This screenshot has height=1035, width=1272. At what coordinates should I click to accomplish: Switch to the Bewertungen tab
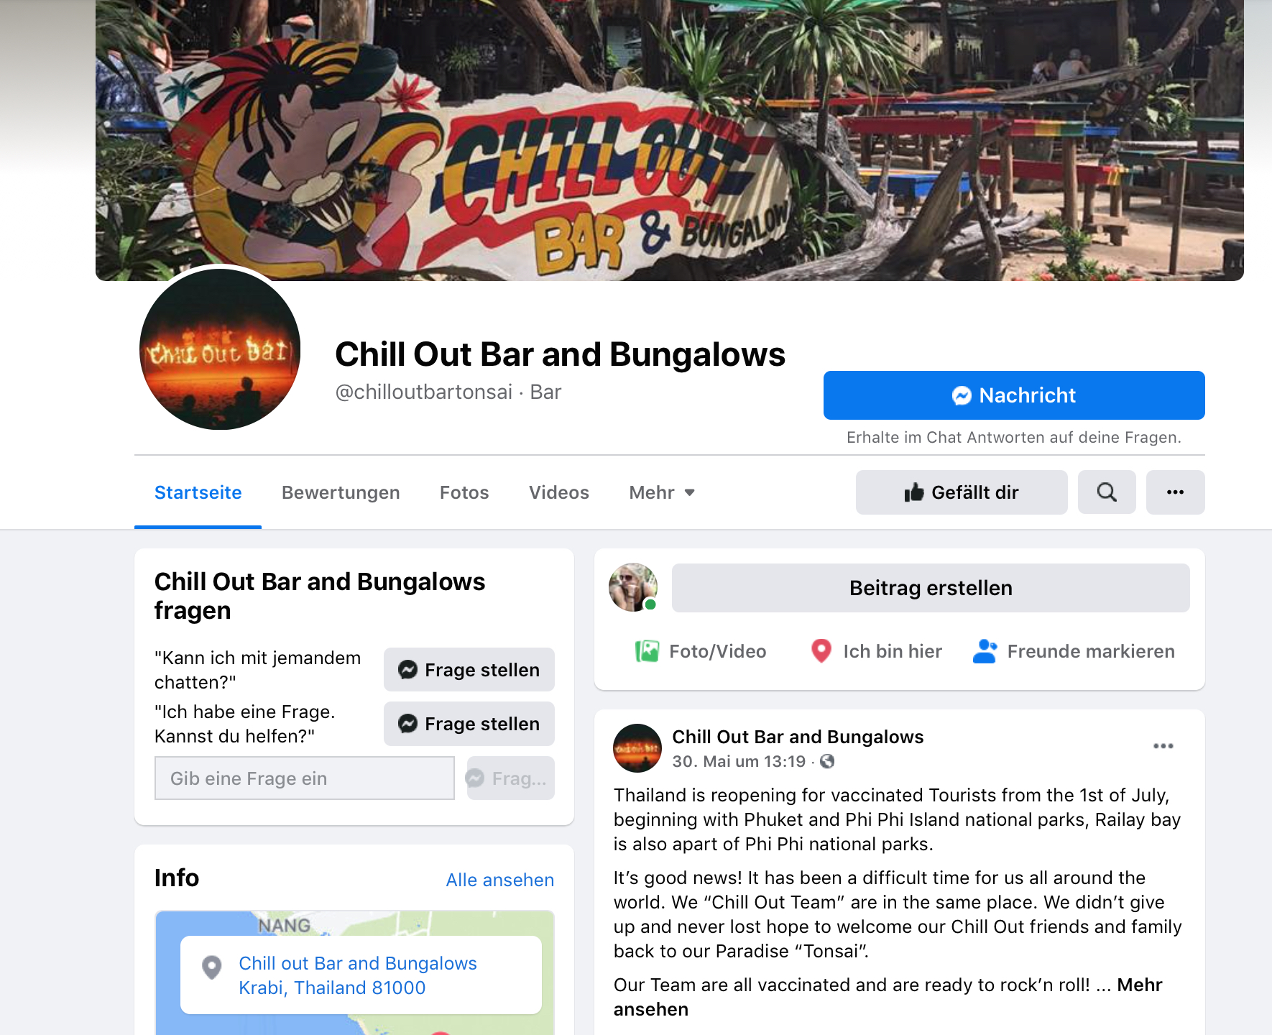341,492
